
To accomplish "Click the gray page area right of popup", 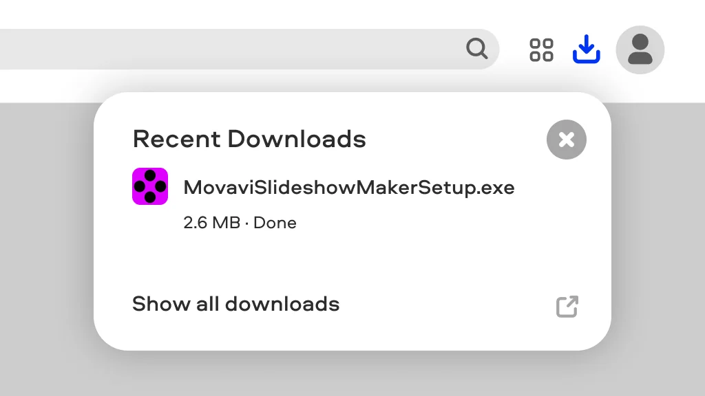I will (659, 225).
